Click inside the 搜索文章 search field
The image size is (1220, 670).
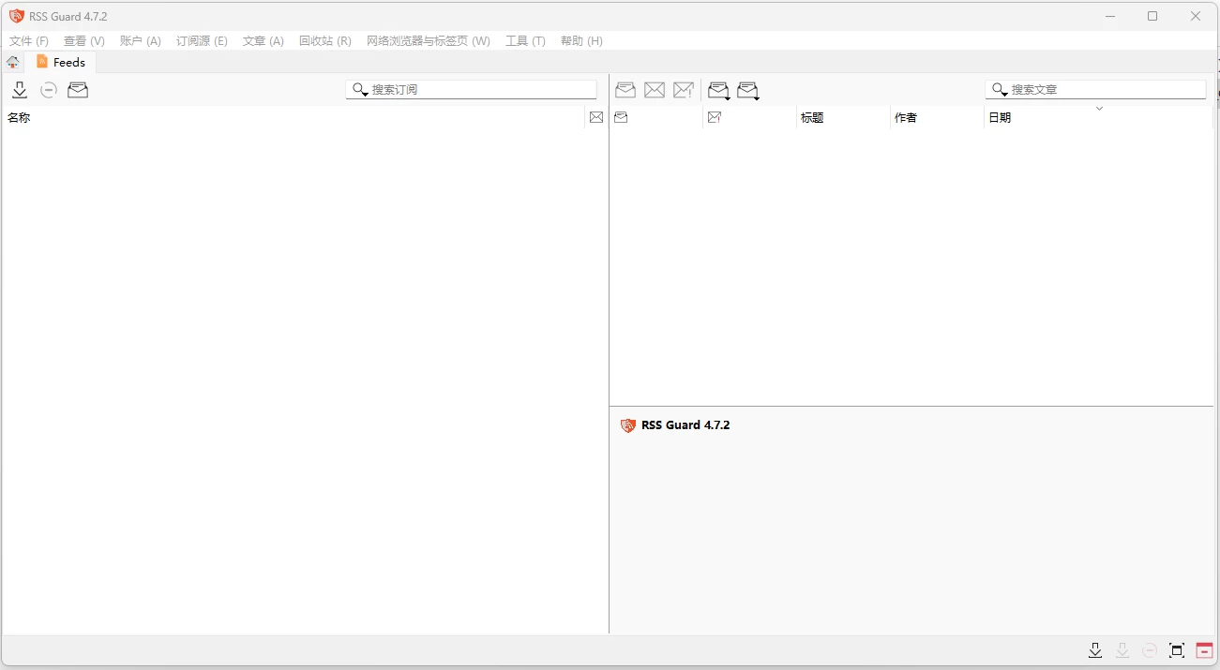tap(1097, 89)
